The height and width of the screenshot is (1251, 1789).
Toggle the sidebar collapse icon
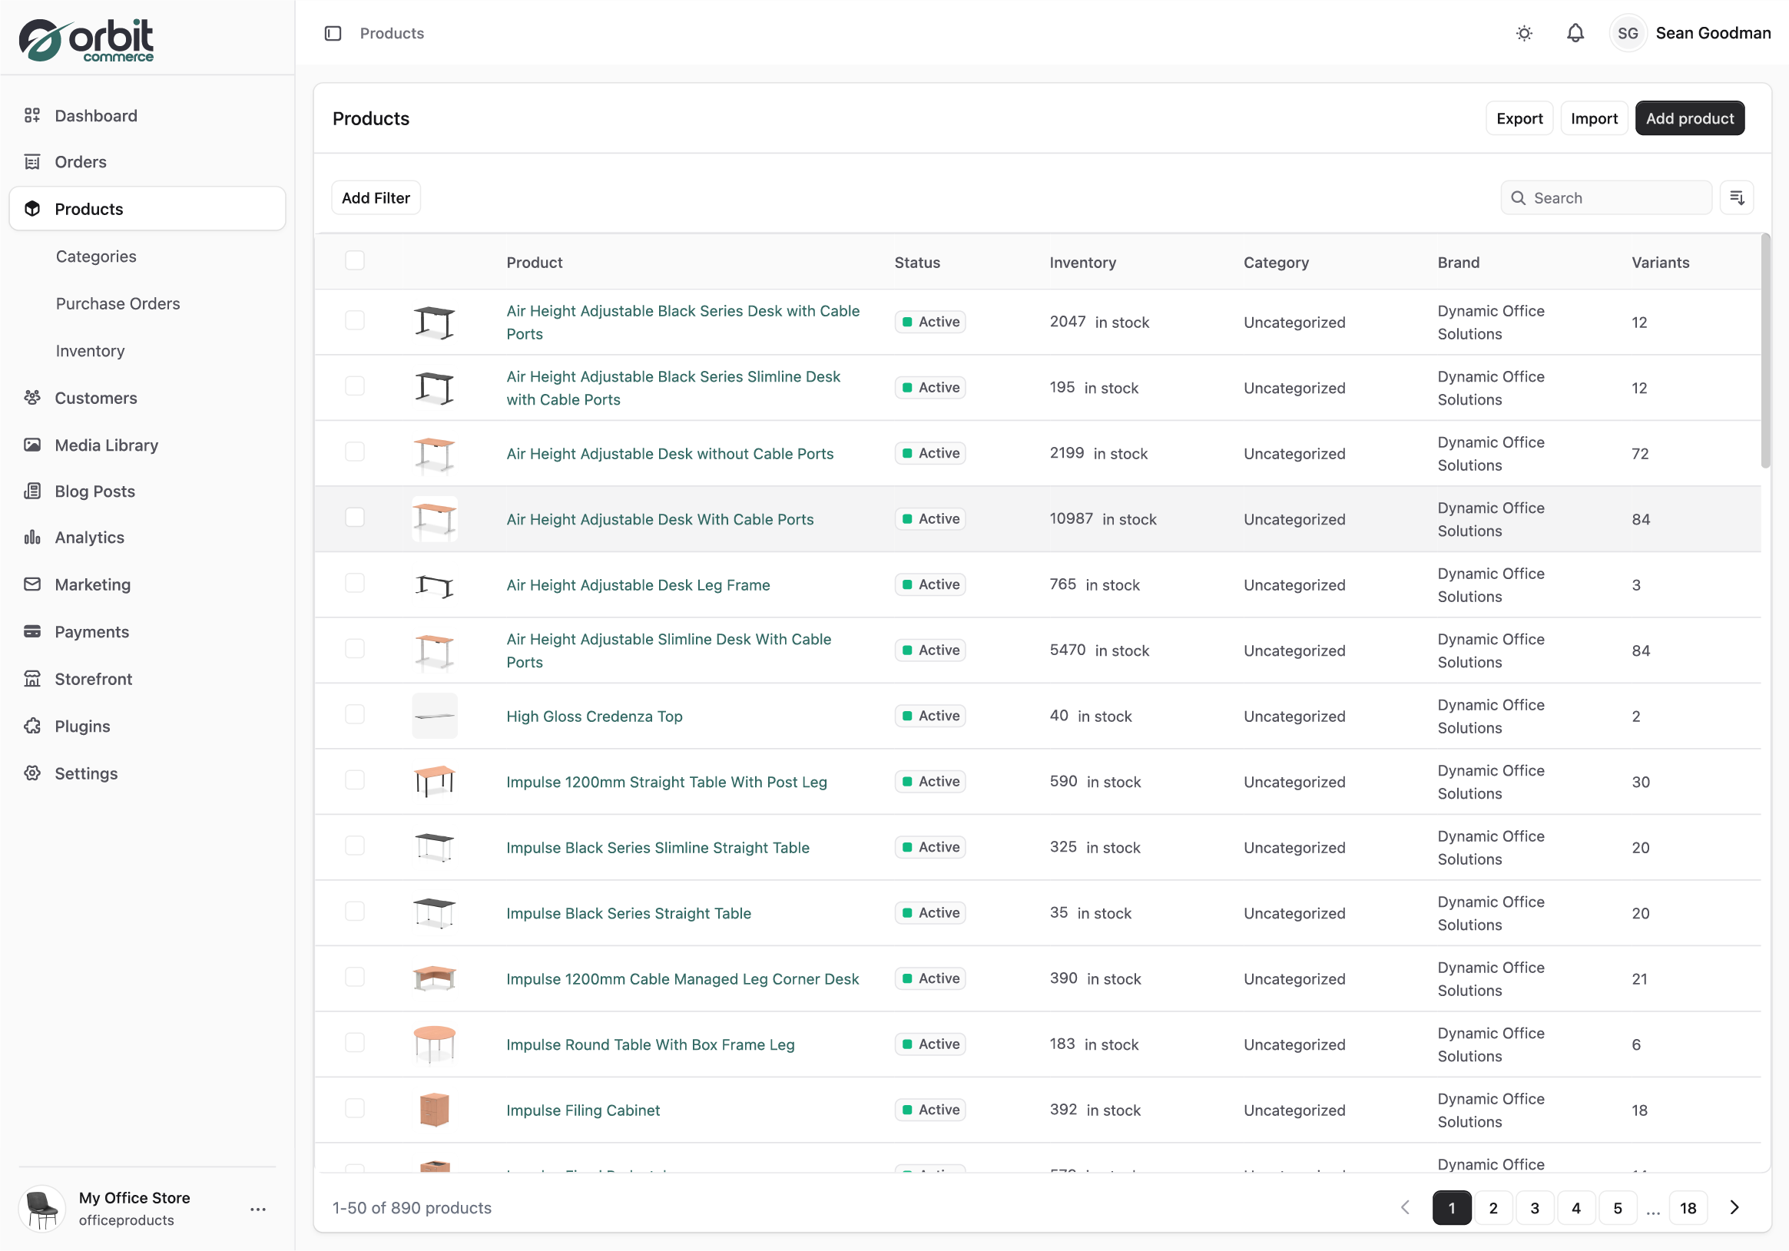tap(333, 34)
